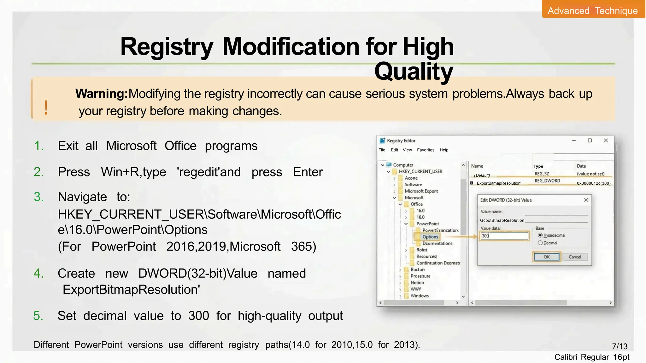The width and height of the screenshot is (646, 363).
Task: Click Cancel in the DWORD dialog
Action: (575, 257)
